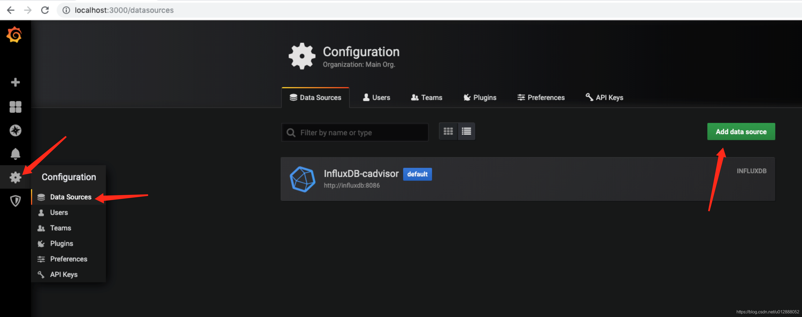Reload the page with refresh icon
The image size is (802, 317).
click(x=45, y=10)
